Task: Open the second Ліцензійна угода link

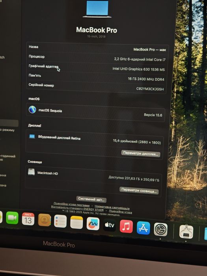Action: [x=120, y=212]
